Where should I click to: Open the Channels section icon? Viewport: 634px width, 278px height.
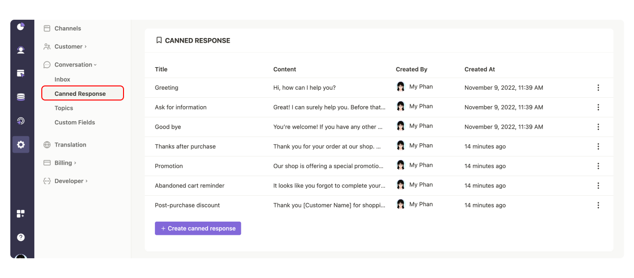click(47, 28)
